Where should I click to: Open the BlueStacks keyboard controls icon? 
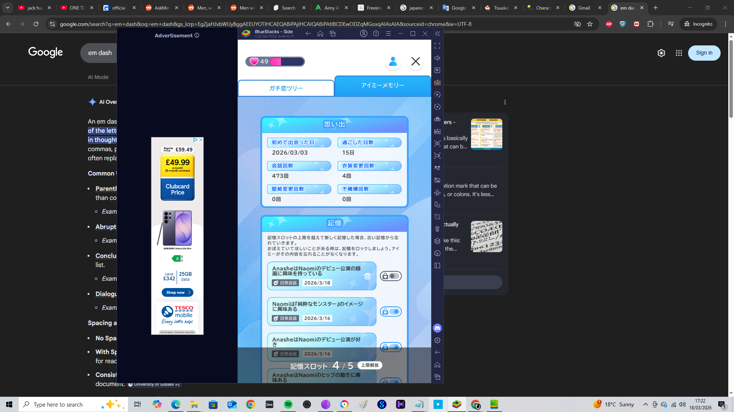tap(437, 82)
